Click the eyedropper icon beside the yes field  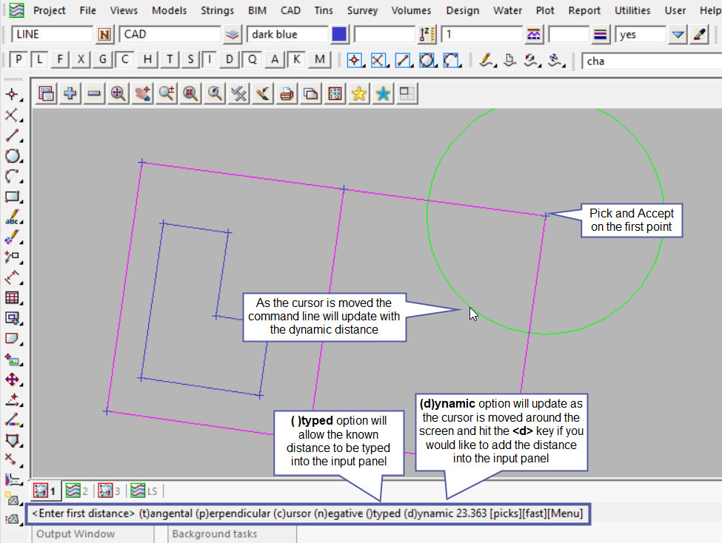pos(698,35)
